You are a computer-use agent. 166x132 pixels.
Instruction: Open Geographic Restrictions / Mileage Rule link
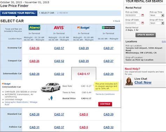coord(21,103)
